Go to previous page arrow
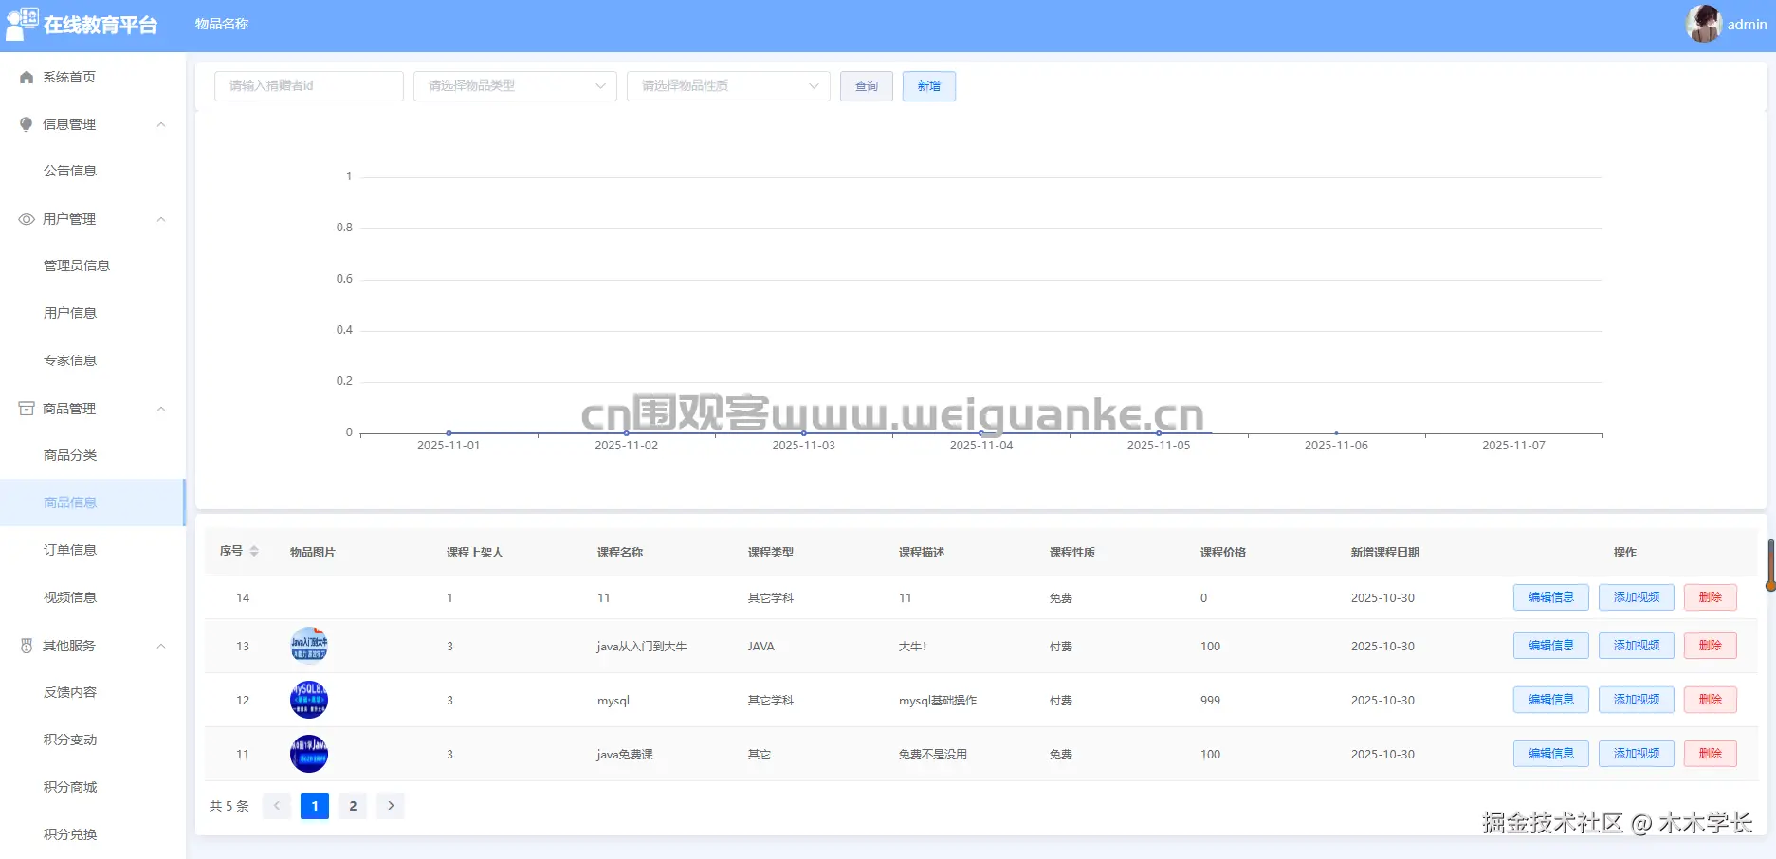 coord(277,806)
